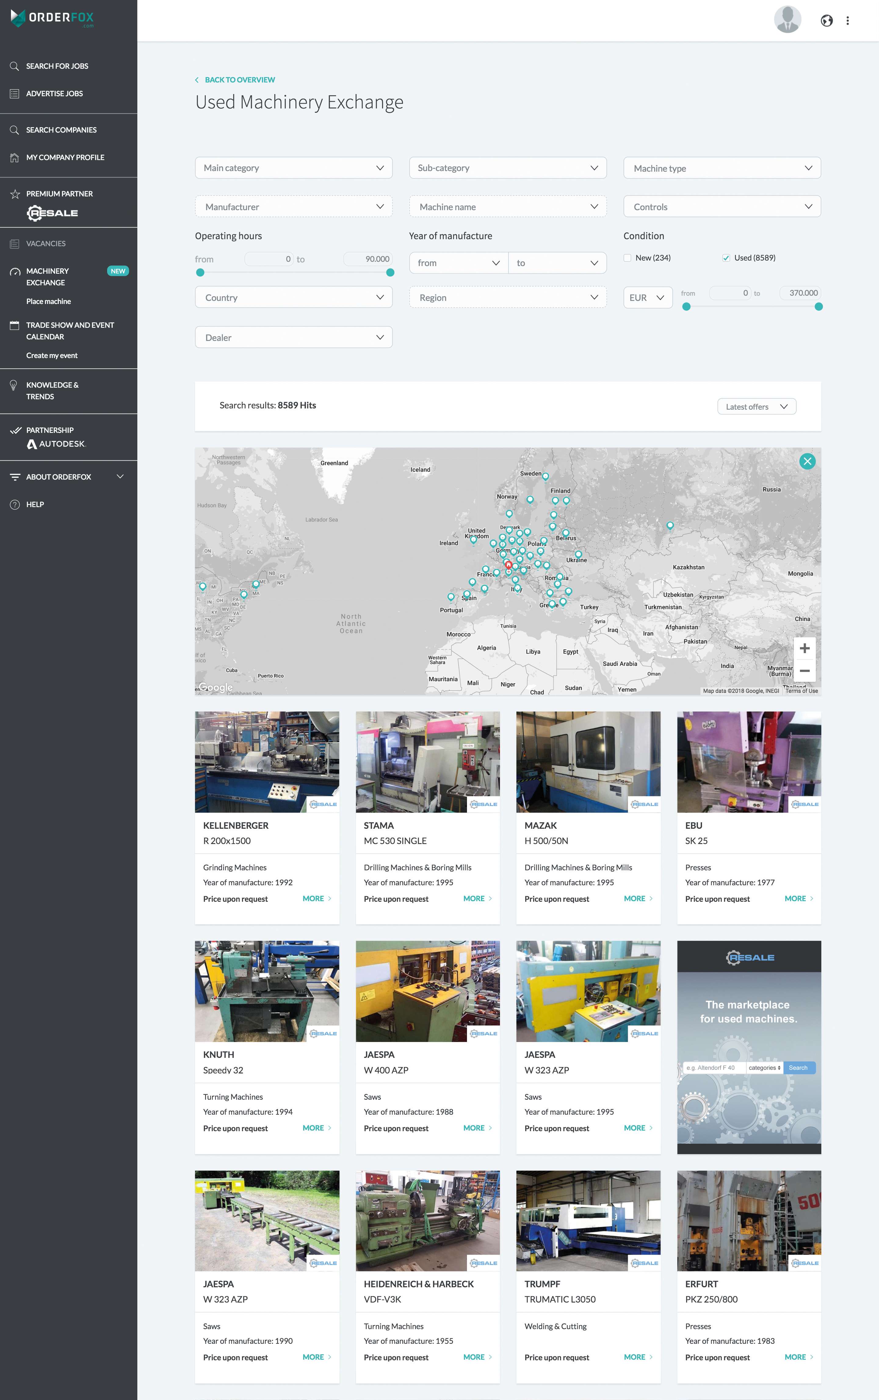The height and width of the screenshot is (1400, 879).
Task: Click the About OrderFox filter icon
Action: [x=15, y=477]
